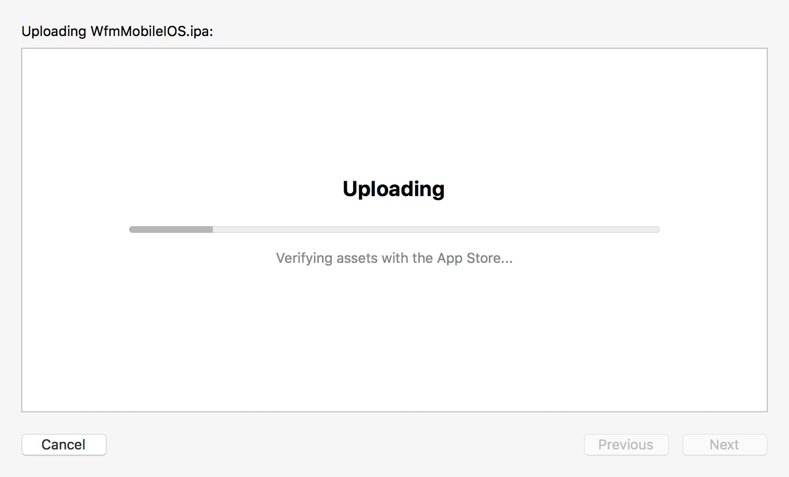Click the word Uploading in the top title label
The image size is (789, 477).
pos(53,31)
